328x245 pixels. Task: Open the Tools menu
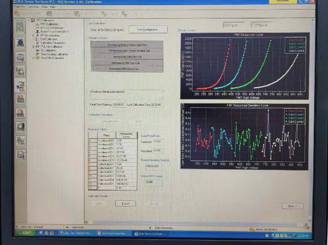[x=44, y=6]
